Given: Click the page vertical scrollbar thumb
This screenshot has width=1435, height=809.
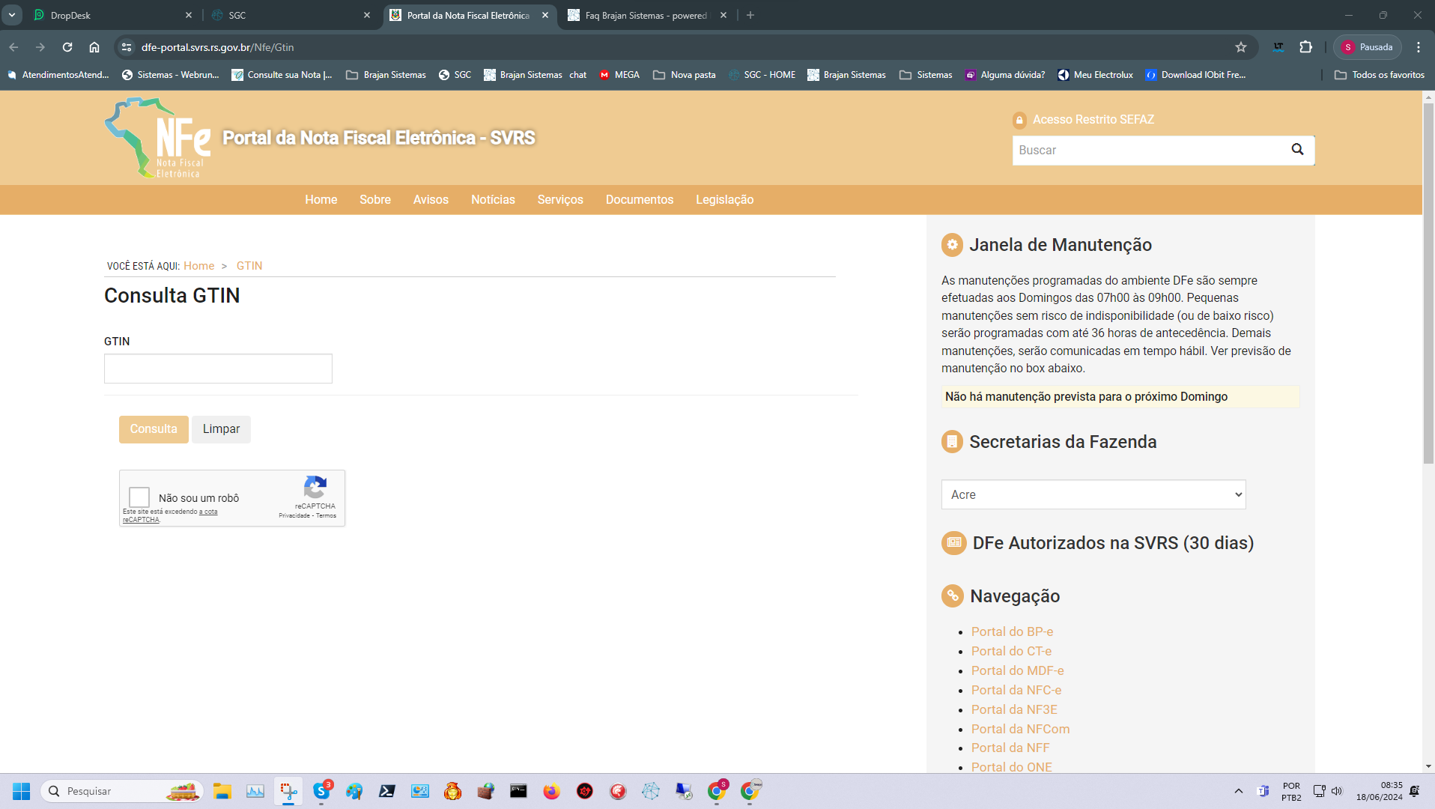Looking at the screenshot, I should tap(1428, 285).
